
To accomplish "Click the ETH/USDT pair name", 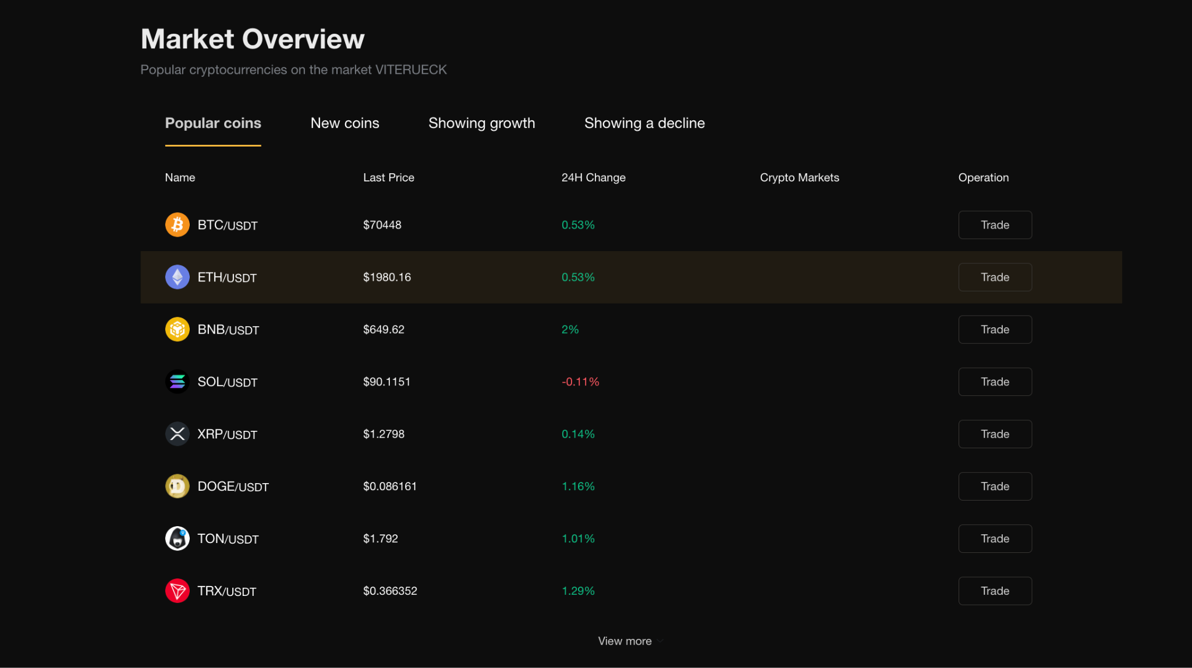I will point(227,277).
